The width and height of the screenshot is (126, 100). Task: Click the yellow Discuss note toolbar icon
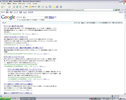pyautogui.click(x=54, y=7)
